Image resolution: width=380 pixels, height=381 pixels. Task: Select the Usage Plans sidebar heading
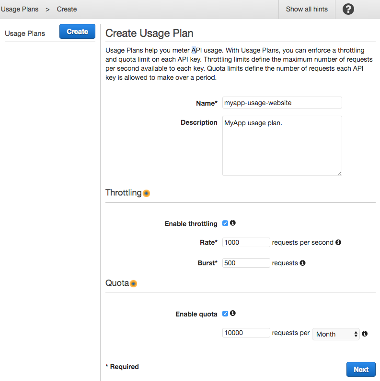(x=25, y=33)
